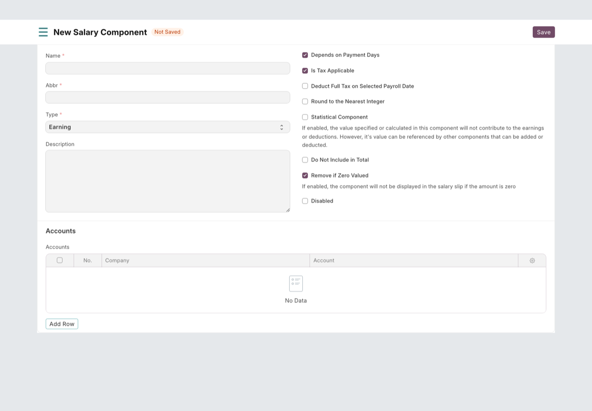592x411 pixels.
Task: Click the No Data placeholder text
Action: pos(296,301)
